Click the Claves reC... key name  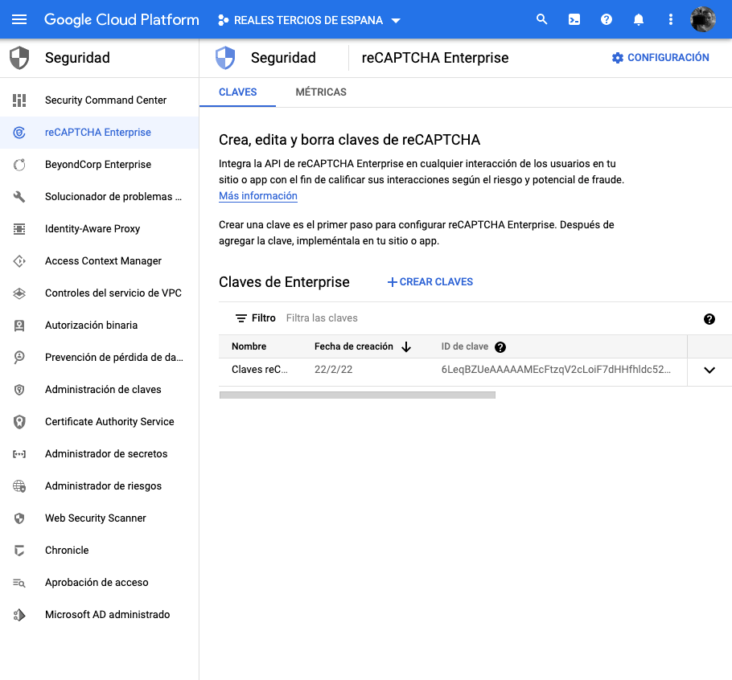(260, 370)
